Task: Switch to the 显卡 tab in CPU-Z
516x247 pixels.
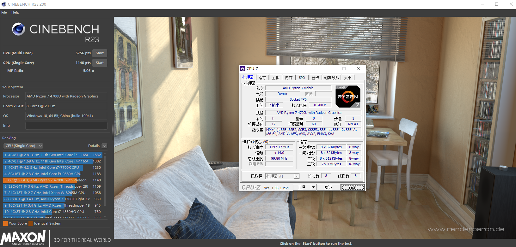Action: [315, 78]
